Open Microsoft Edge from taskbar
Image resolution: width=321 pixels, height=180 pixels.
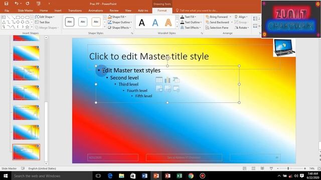110,175
